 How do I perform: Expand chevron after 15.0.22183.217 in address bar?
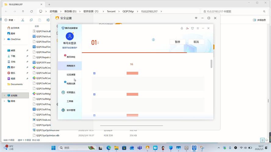[161, 11]
